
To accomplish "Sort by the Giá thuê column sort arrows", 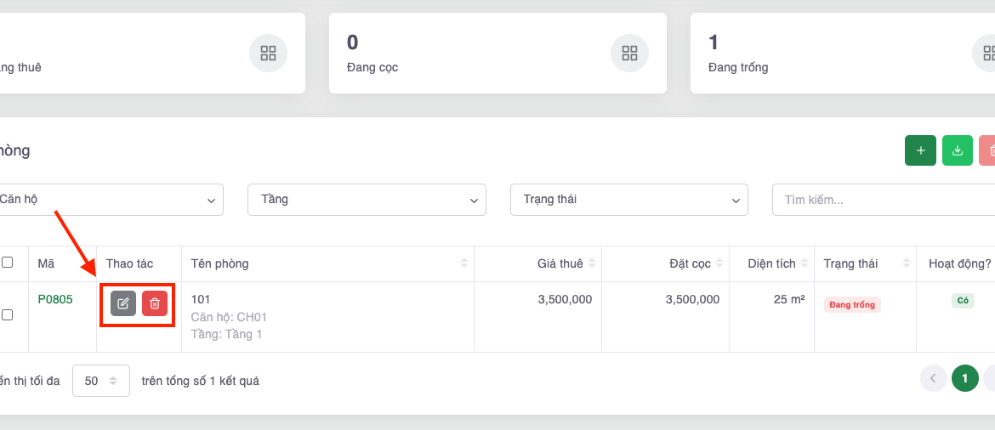I will point(592,263).
